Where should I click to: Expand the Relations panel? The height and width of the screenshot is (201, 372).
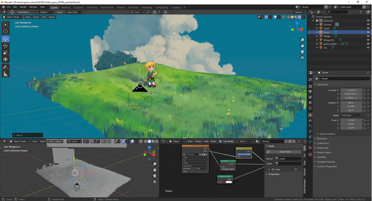pos(322,138)
